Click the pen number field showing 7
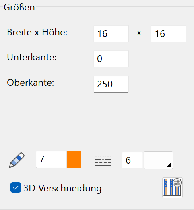This screenshot has height=210, width=194. point(52,159)
